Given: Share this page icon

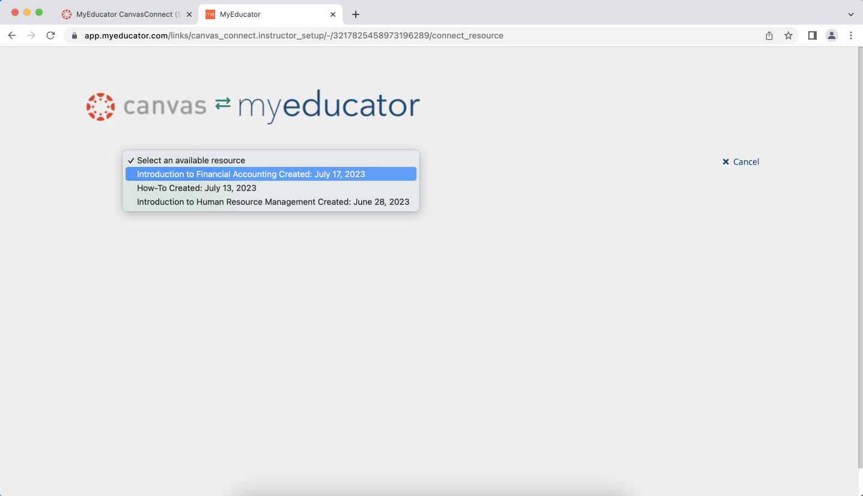Looking at the screenshot, I should click(769, 35).
